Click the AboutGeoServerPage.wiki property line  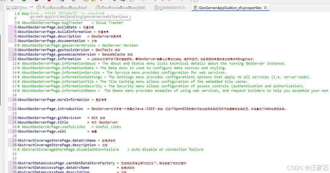[x=57, y=131]
